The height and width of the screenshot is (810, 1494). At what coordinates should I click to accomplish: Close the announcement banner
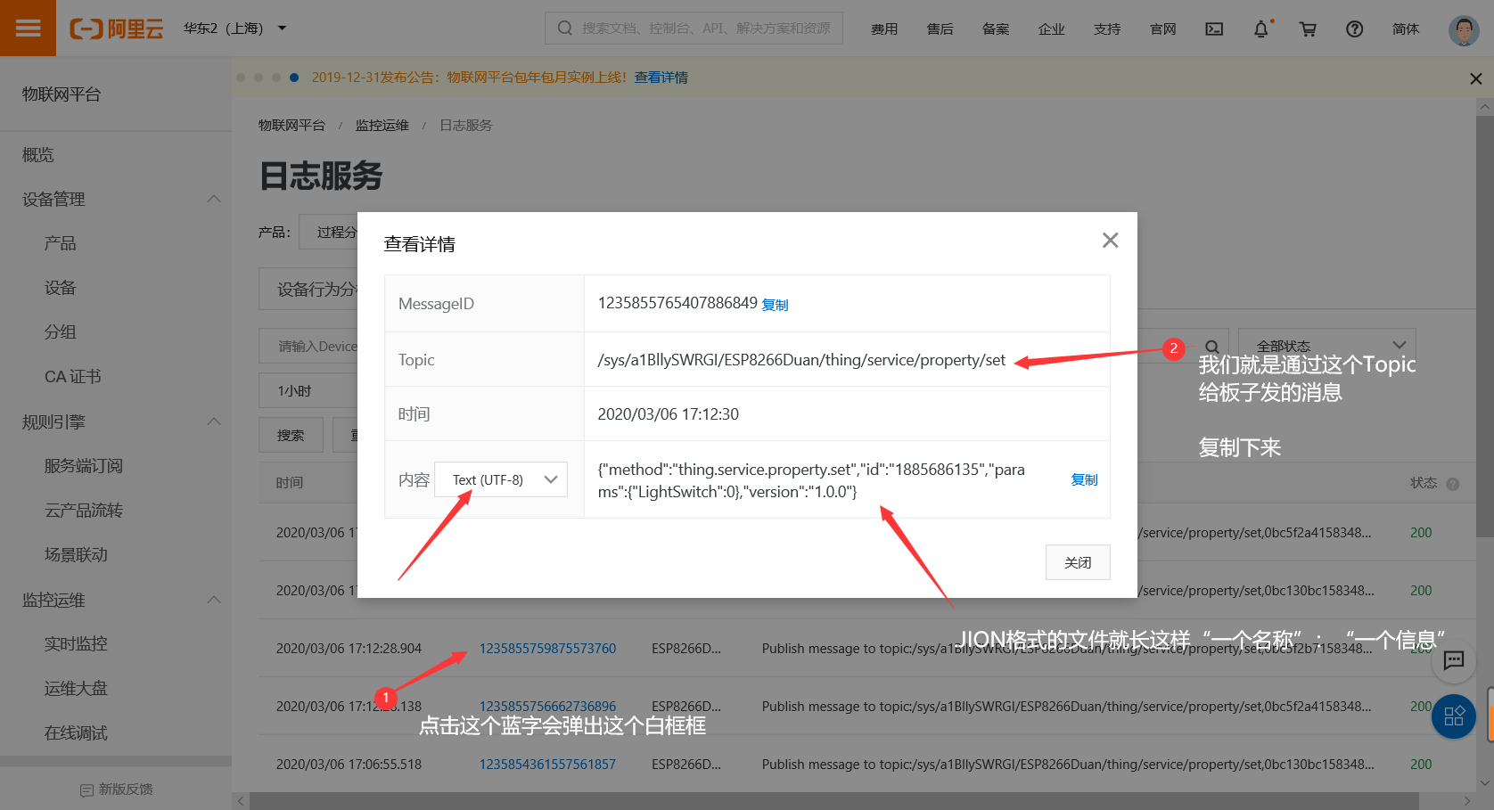click(1475, 78)
